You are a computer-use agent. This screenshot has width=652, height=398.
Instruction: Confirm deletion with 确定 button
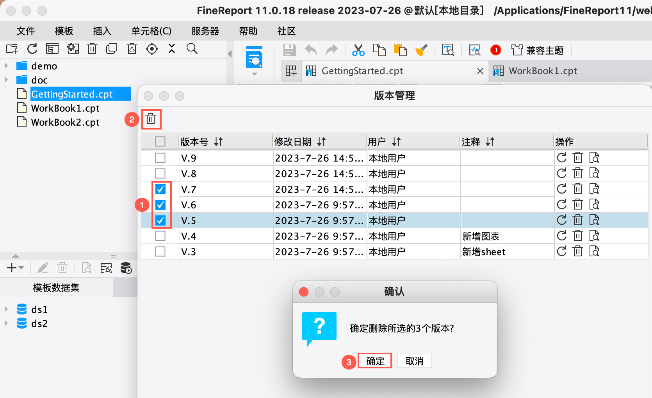(375, 361)
